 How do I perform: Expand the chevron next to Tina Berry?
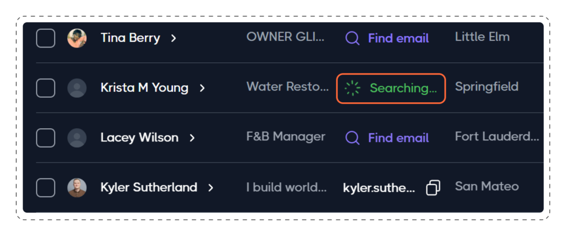174,38
